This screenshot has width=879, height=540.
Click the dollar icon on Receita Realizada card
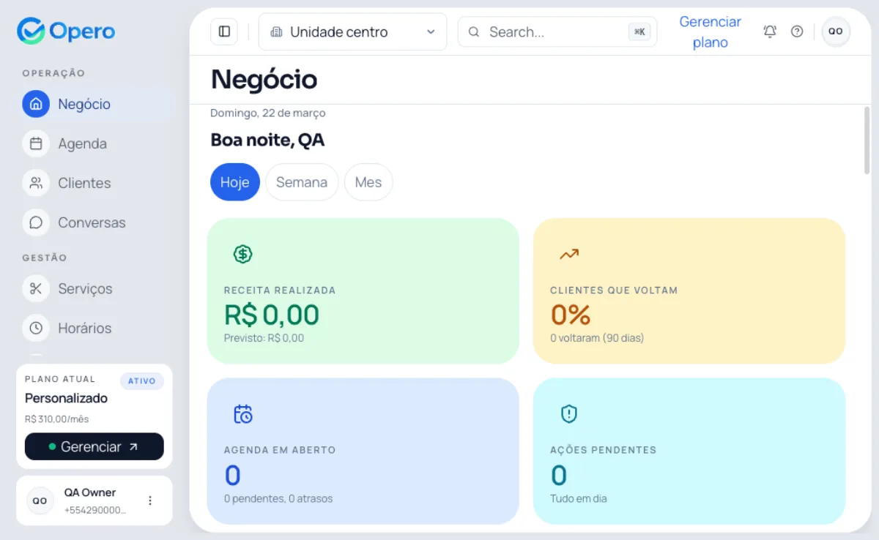pyautogui.click(x=242, y=254)
